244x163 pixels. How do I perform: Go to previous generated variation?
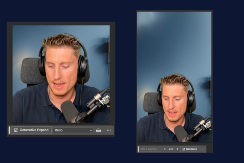pyautogui.click(x=165, y=149)
